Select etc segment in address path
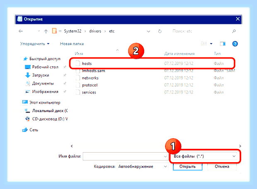This screenshot has height=189, width=257. click(112, 31)
